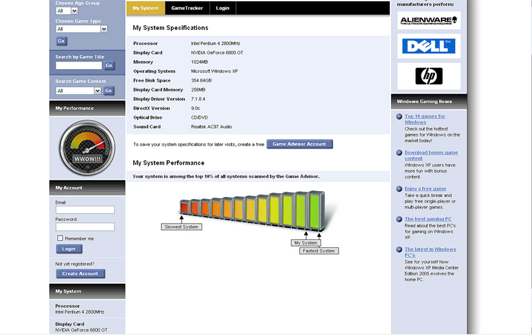
Task: Click the My Account panel header
Action: point(87,188)
